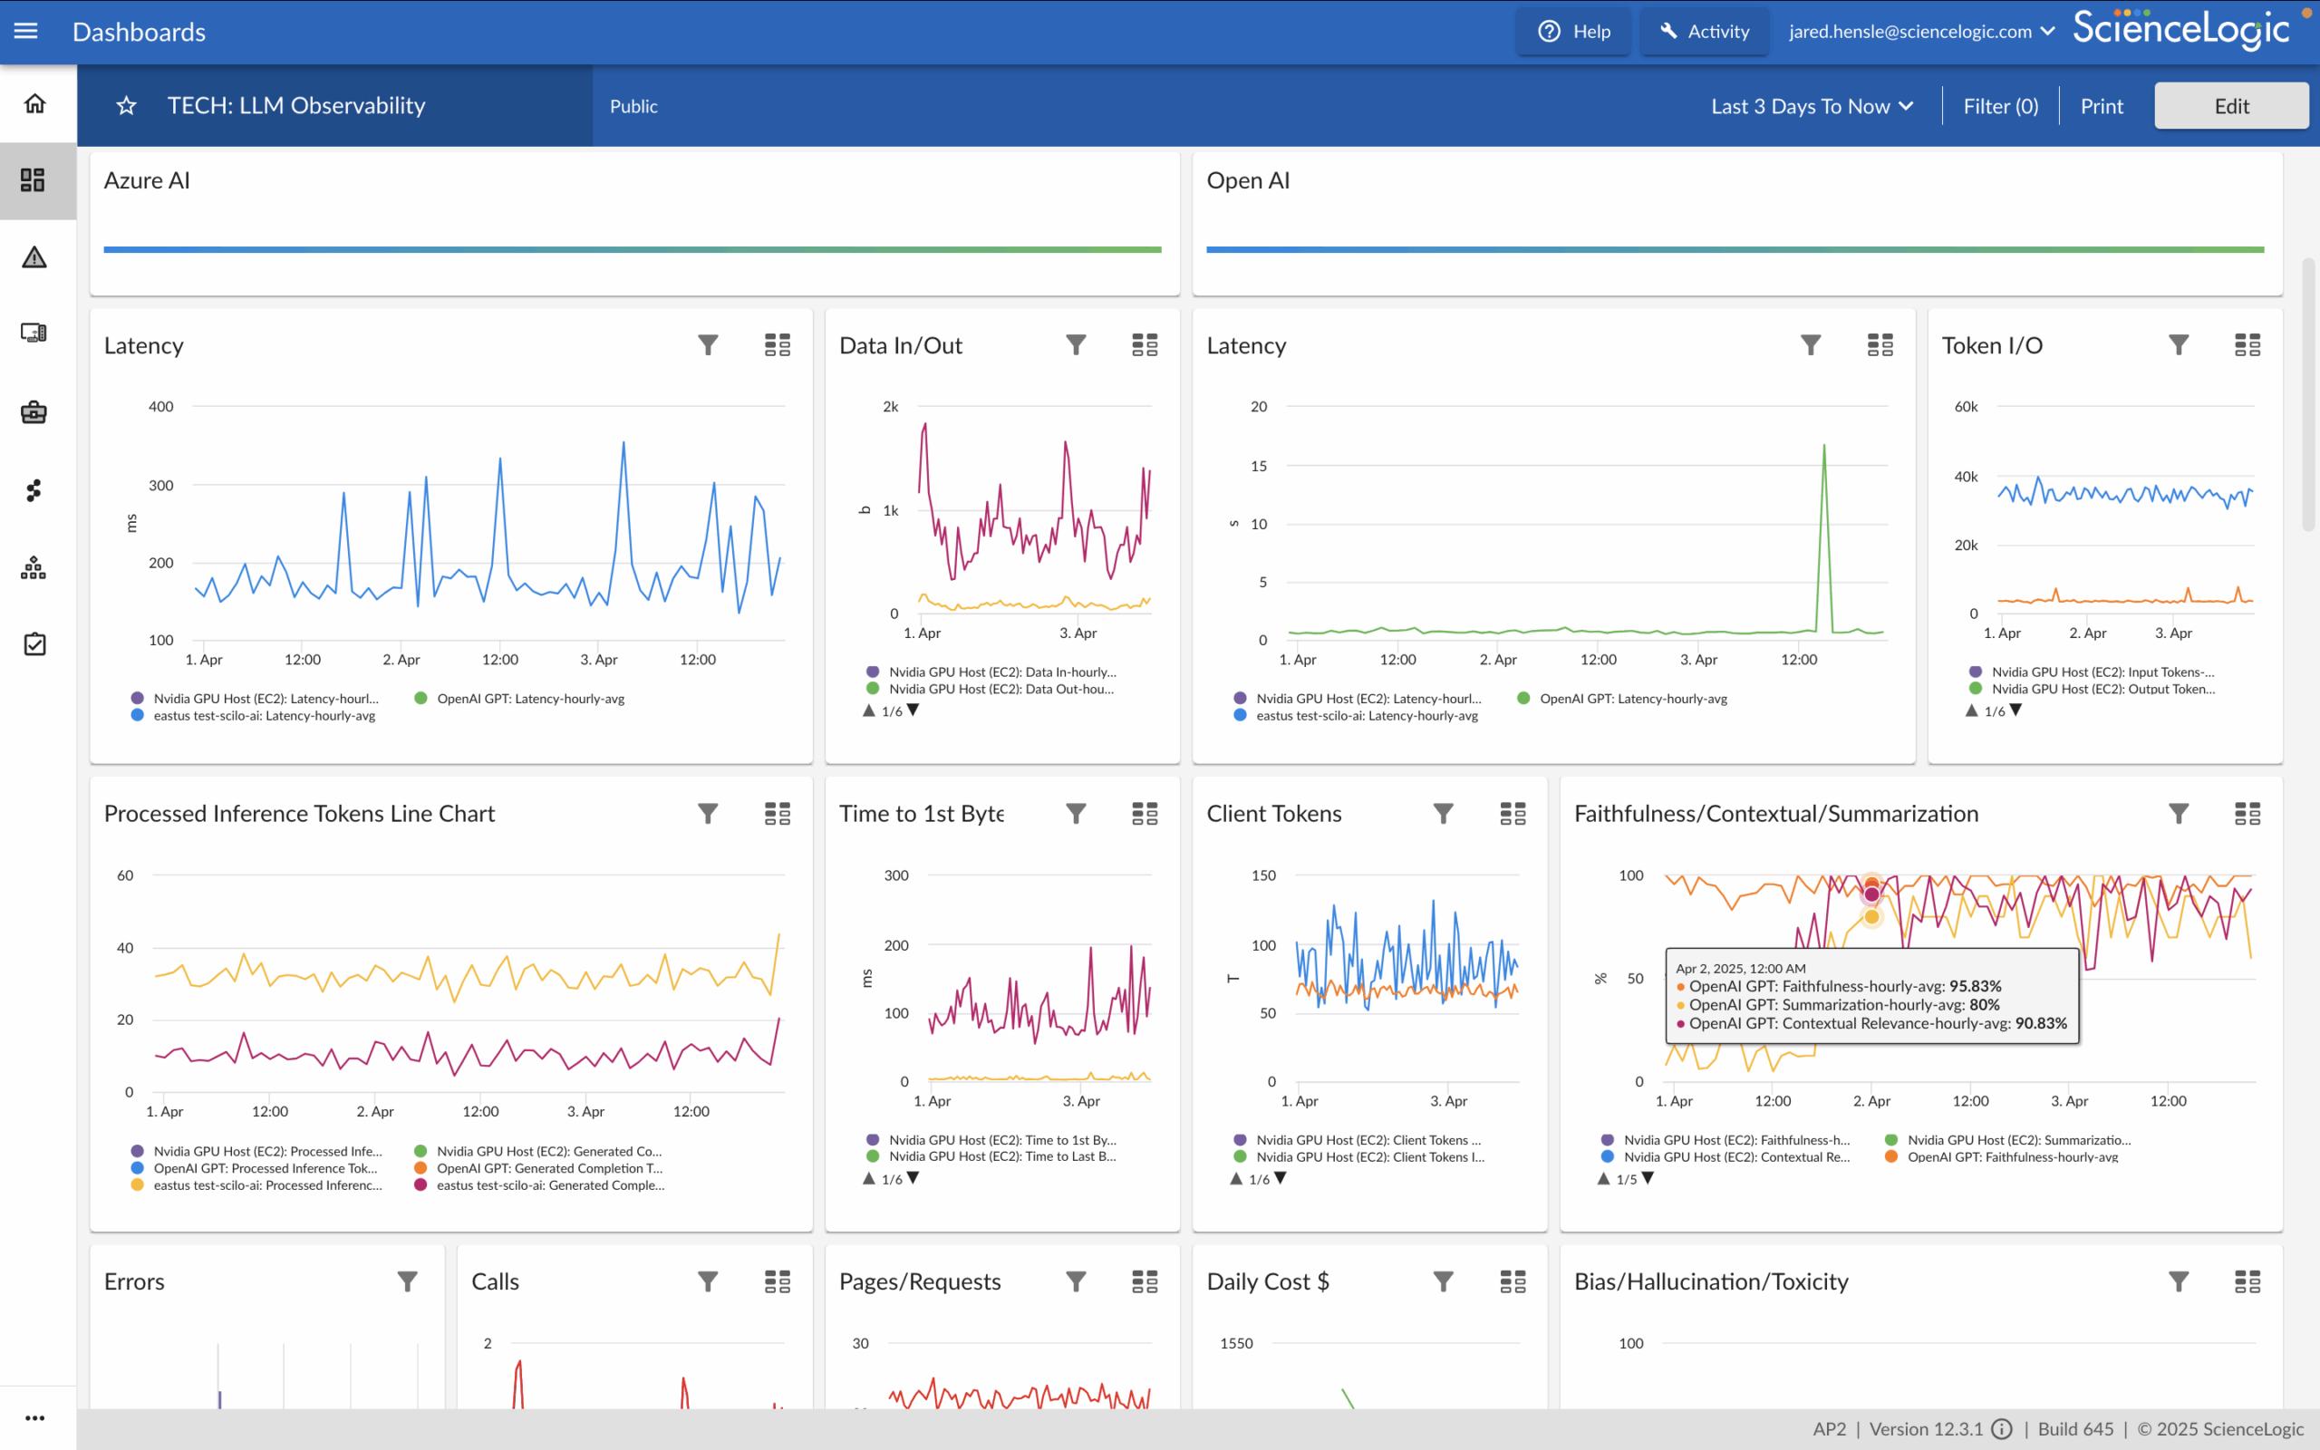
Task: Open the jared.hensle user account dropdown
Action: tap(1921, 32)
